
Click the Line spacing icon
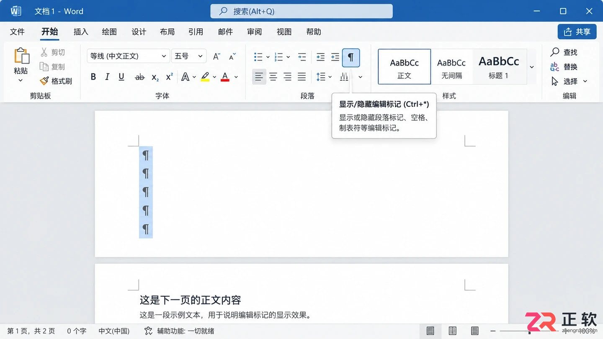pyautogui.click(x=321, y=77)
